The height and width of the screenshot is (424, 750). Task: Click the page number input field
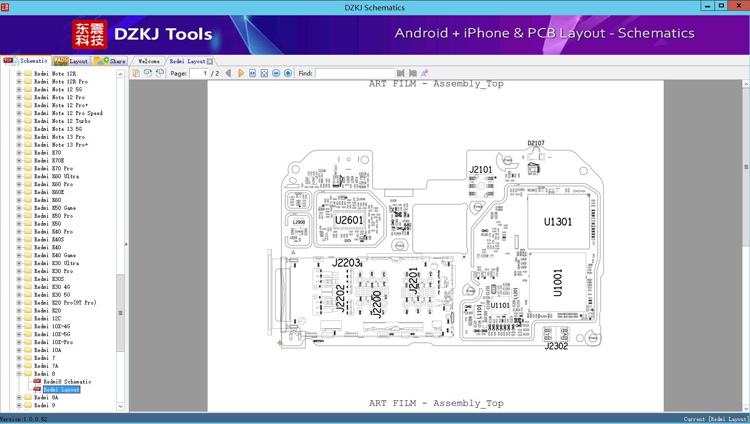199,73
